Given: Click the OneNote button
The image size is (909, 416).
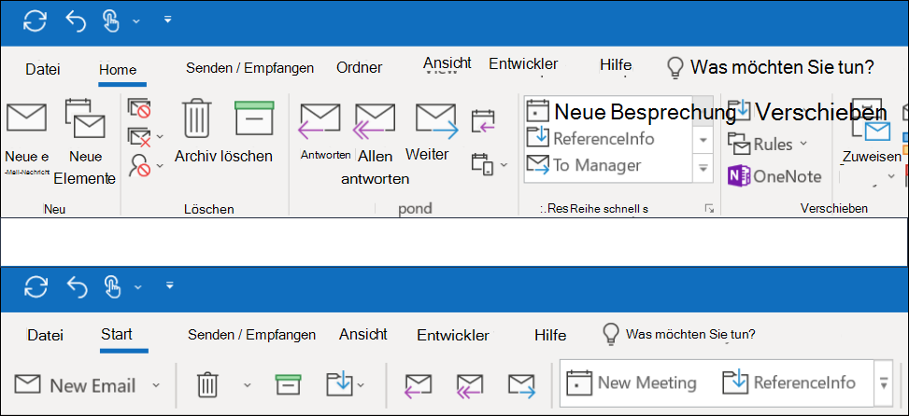Looking at the screenshot, I should (775, 176).
